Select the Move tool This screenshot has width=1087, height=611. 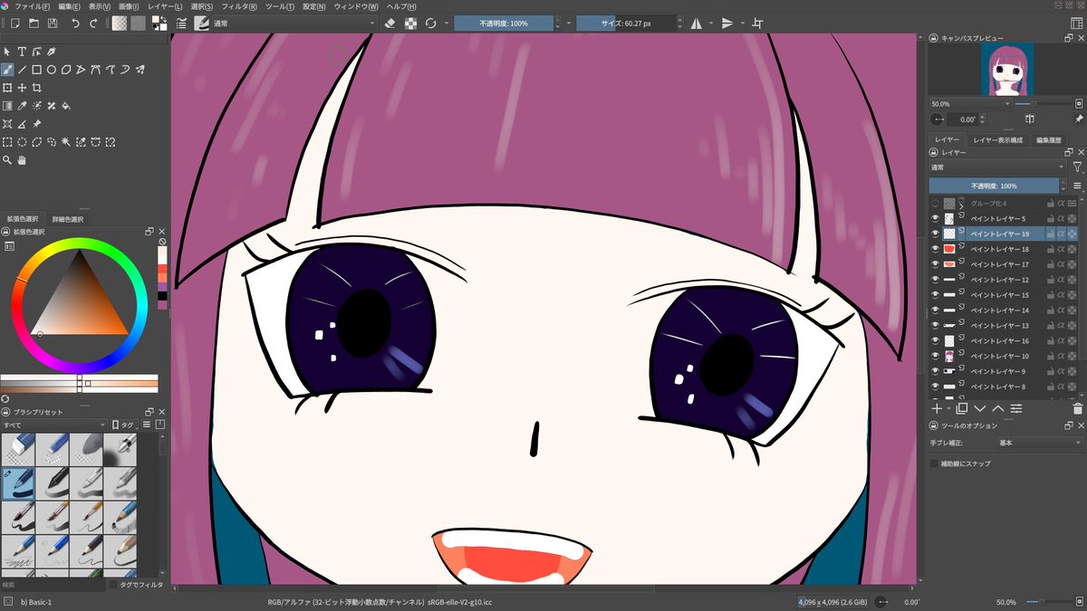[22, 88]
